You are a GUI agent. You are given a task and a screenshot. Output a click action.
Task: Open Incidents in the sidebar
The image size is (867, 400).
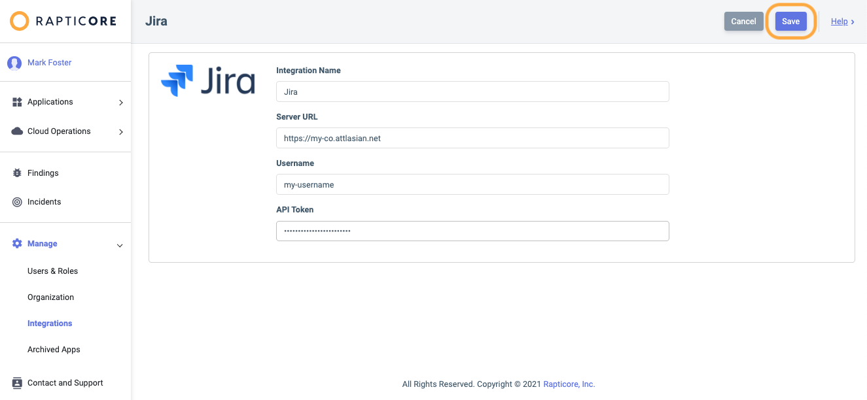[44, 202]
